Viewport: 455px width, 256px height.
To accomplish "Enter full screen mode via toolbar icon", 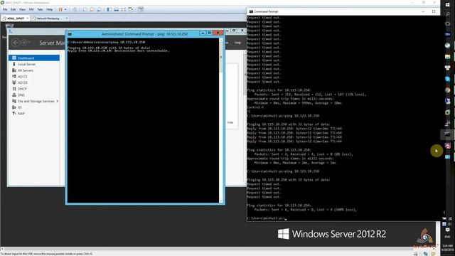I will (124, 9).
